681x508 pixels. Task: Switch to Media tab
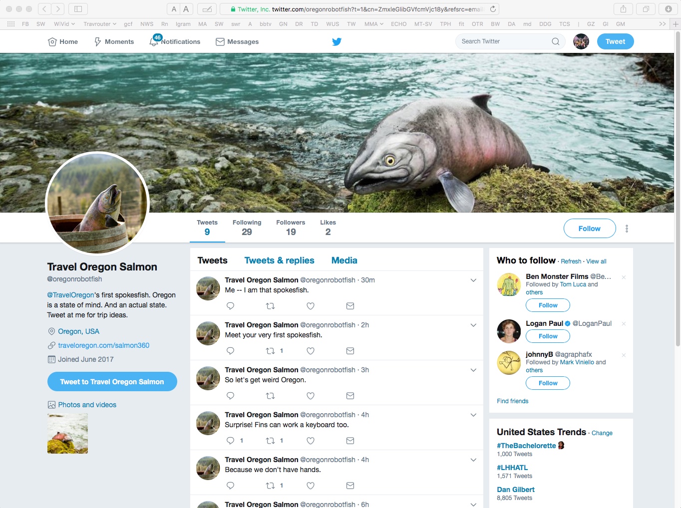[x=344, y=260]
